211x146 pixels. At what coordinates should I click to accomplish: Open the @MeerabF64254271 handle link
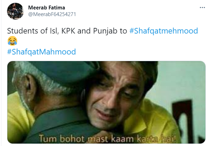click(x=52, y=14)
